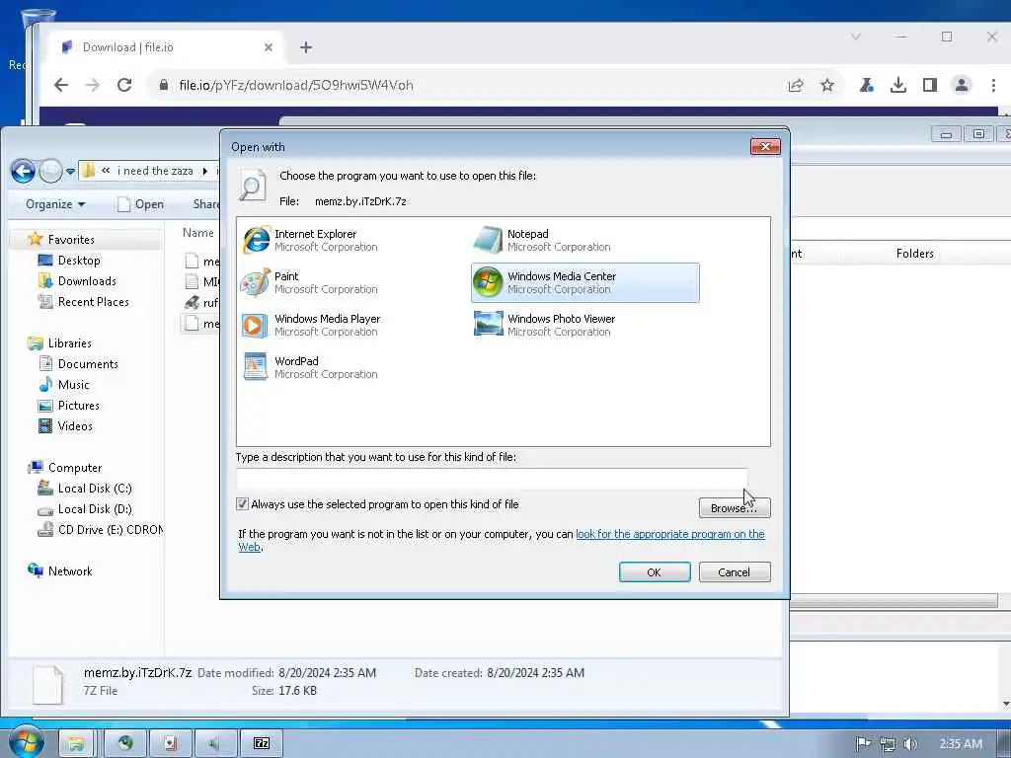Reload the file.io page
This screenshot has height=758, width=1011.
124,85
